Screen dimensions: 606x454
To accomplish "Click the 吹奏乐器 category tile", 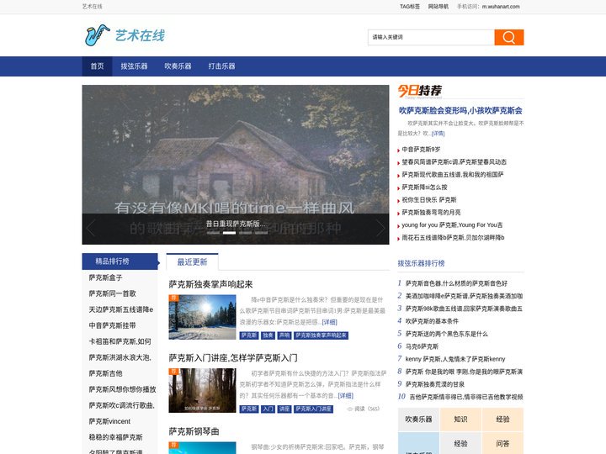I will pos(418,420).
